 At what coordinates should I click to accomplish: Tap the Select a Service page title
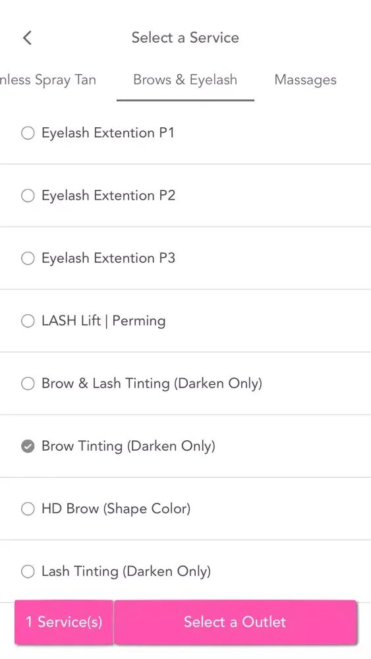(x=185, y=38)
